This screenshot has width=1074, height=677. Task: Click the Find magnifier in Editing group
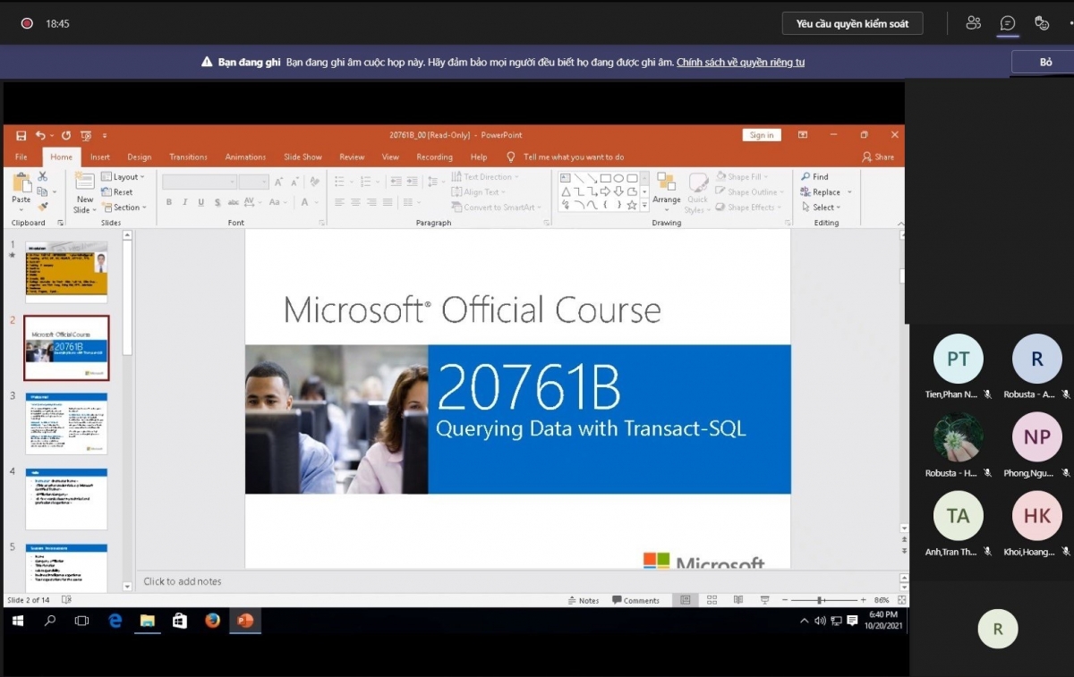point(805,177)
